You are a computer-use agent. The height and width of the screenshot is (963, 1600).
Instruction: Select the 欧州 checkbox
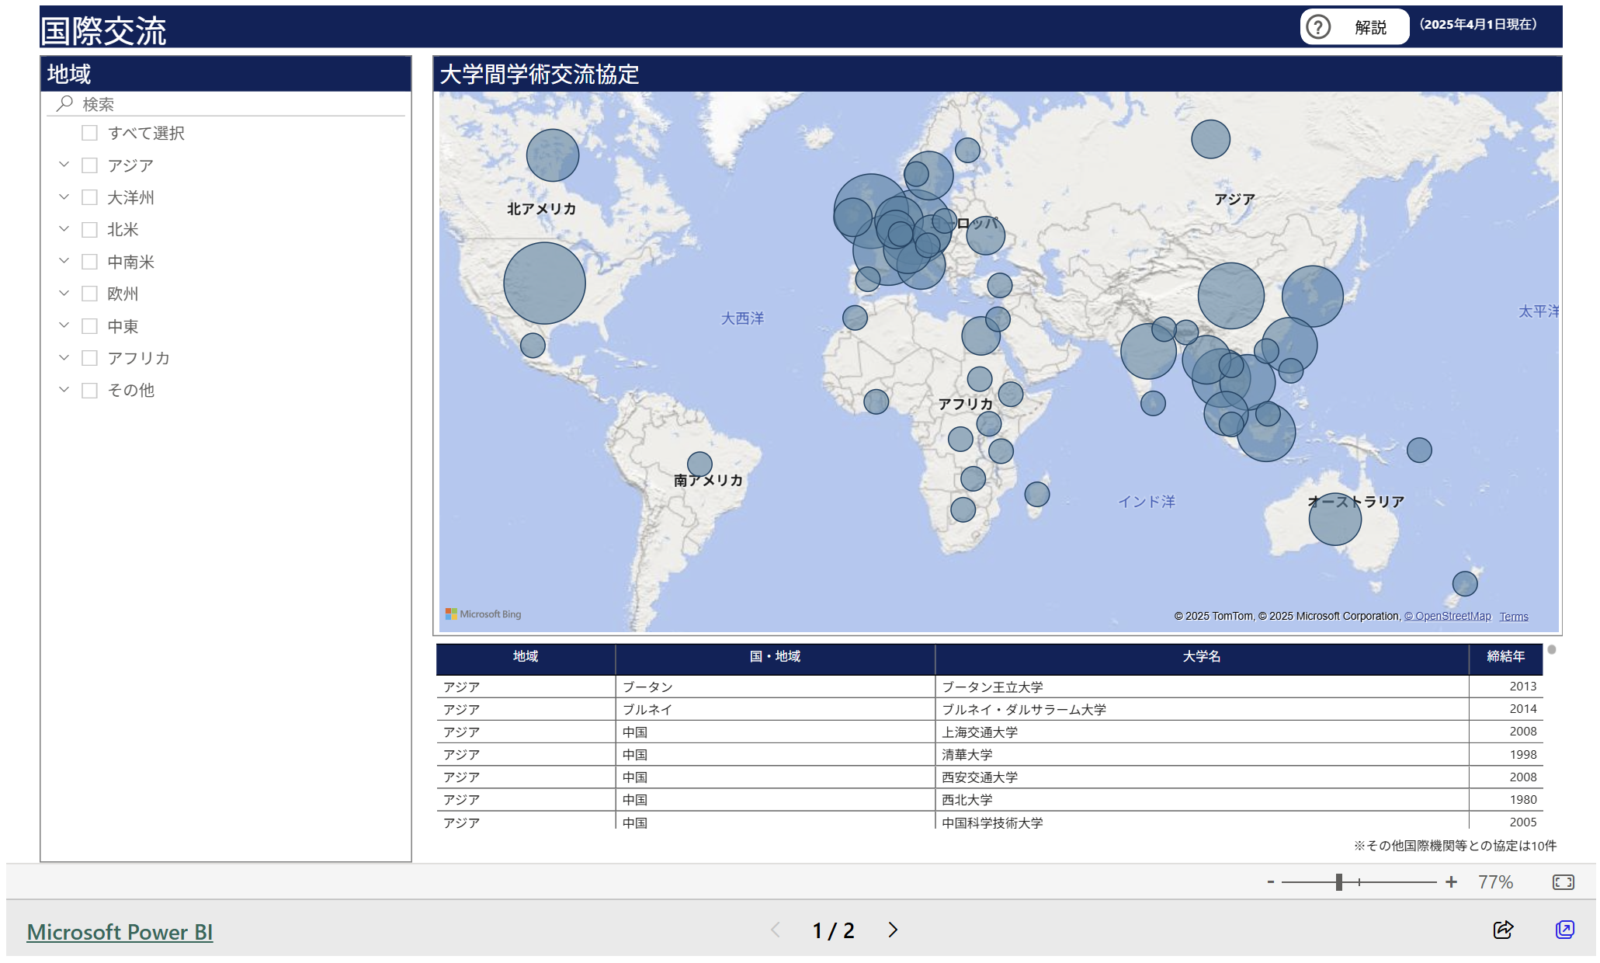point(90,294)
